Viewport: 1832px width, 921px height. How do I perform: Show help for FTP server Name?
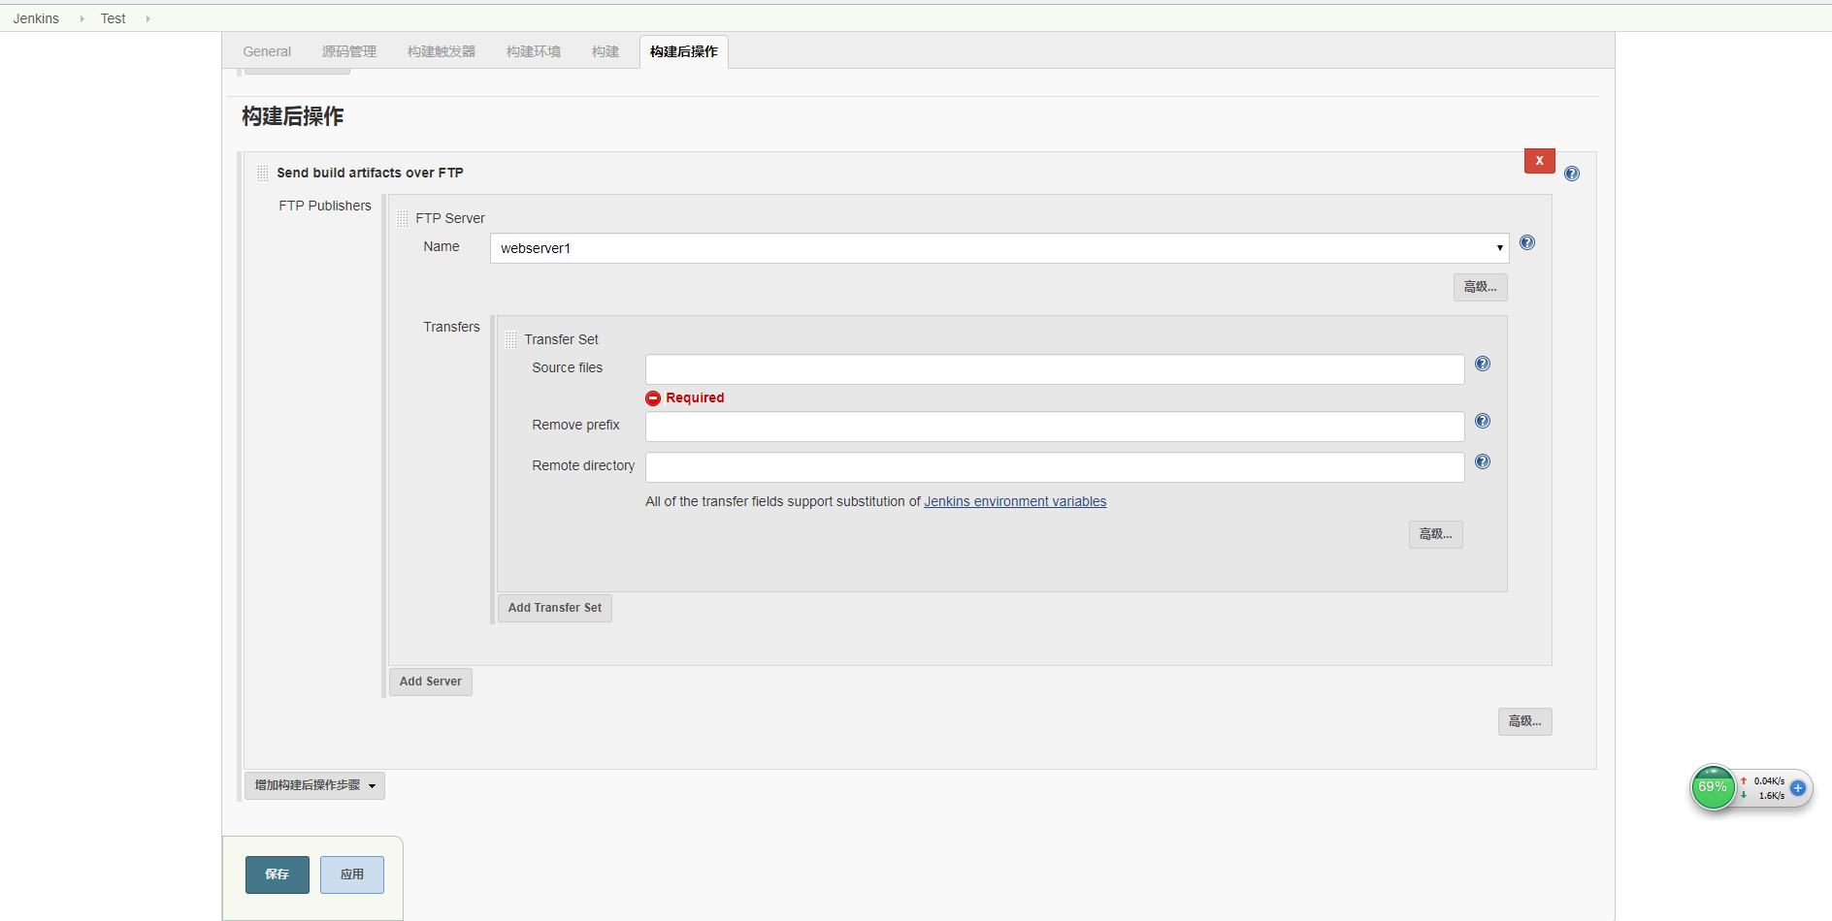tap(1526, 242)
